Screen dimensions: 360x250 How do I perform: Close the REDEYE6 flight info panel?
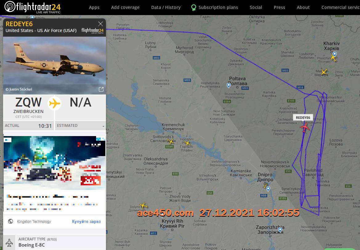[x=100, y=24]
